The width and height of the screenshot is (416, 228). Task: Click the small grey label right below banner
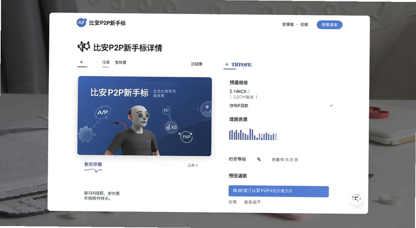(192, 165)
